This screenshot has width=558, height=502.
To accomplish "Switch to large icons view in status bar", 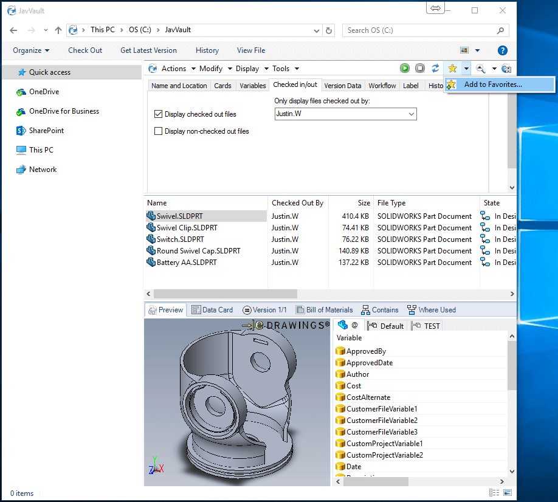I will coord(508,493).
